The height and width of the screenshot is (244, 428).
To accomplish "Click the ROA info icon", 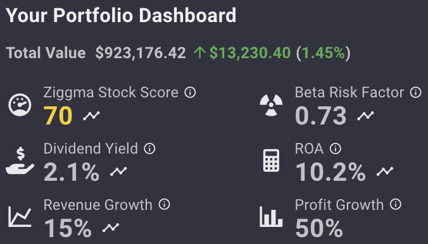I will [x=335, y=149].
